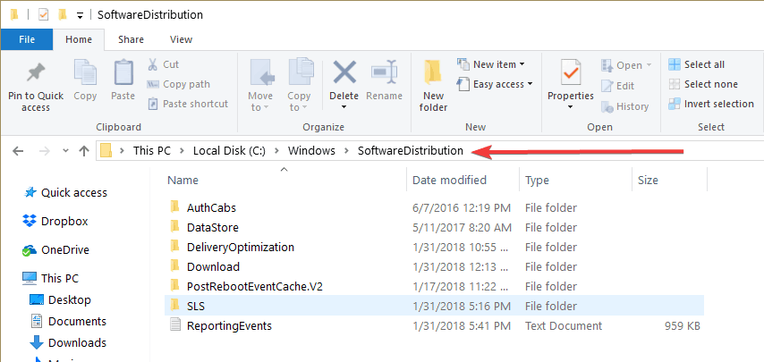
Task: Go back with the left arrow
Action: [18, 151]
